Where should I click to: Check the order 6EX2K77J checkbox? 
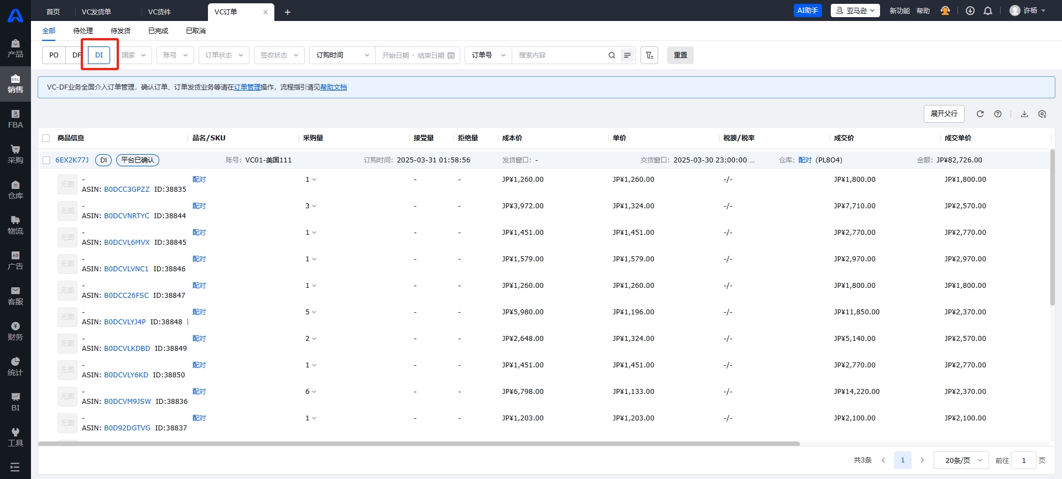coord(46,160)
